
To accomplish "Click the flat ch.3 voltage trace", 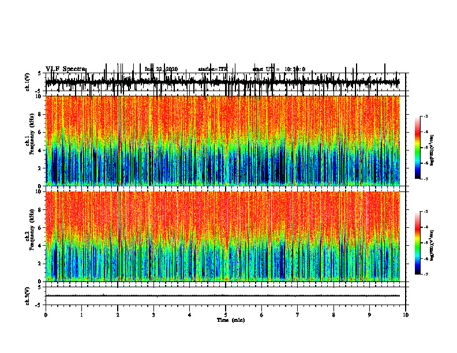I will point(223,296).
